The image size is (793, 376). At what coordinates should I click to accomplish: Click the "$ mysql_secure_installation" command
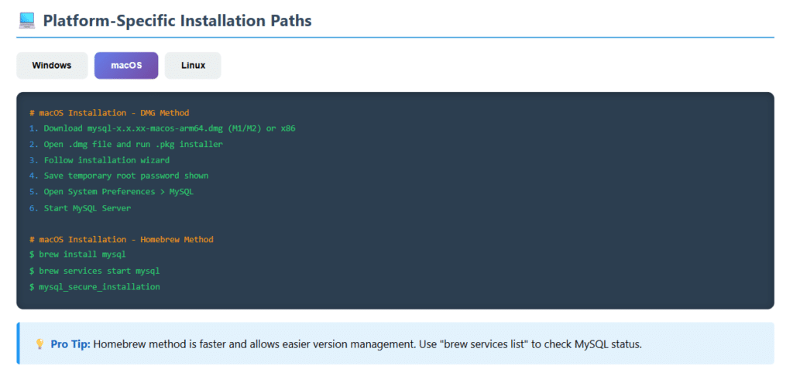pos(94,287)
